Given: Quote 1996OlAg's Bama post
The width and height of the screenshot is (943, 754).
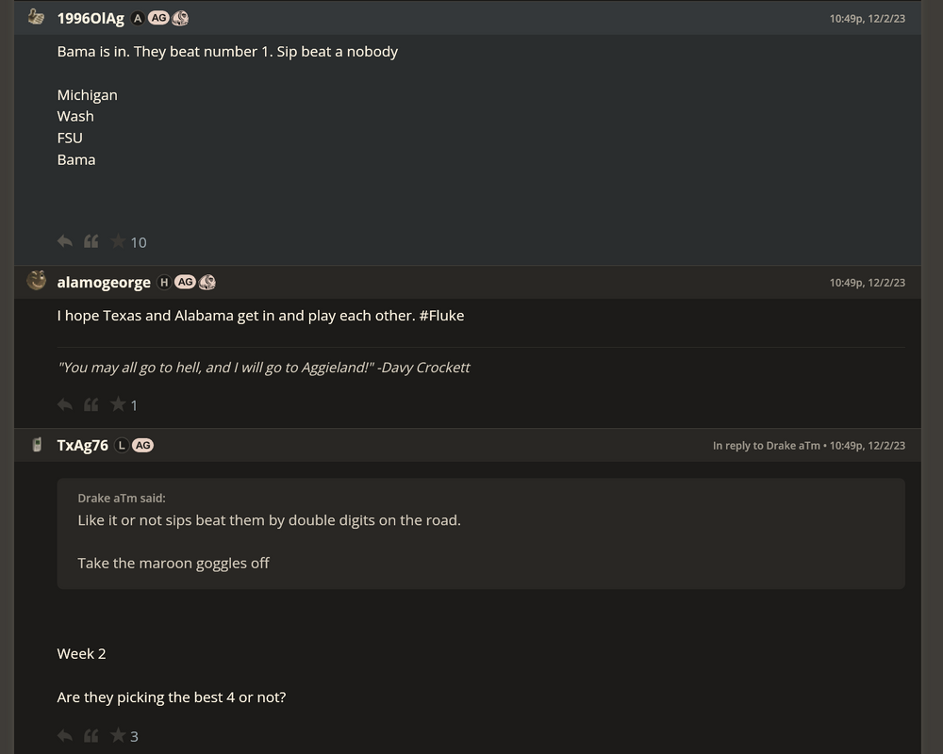Looking at the screenshot, I should point(91,241).
